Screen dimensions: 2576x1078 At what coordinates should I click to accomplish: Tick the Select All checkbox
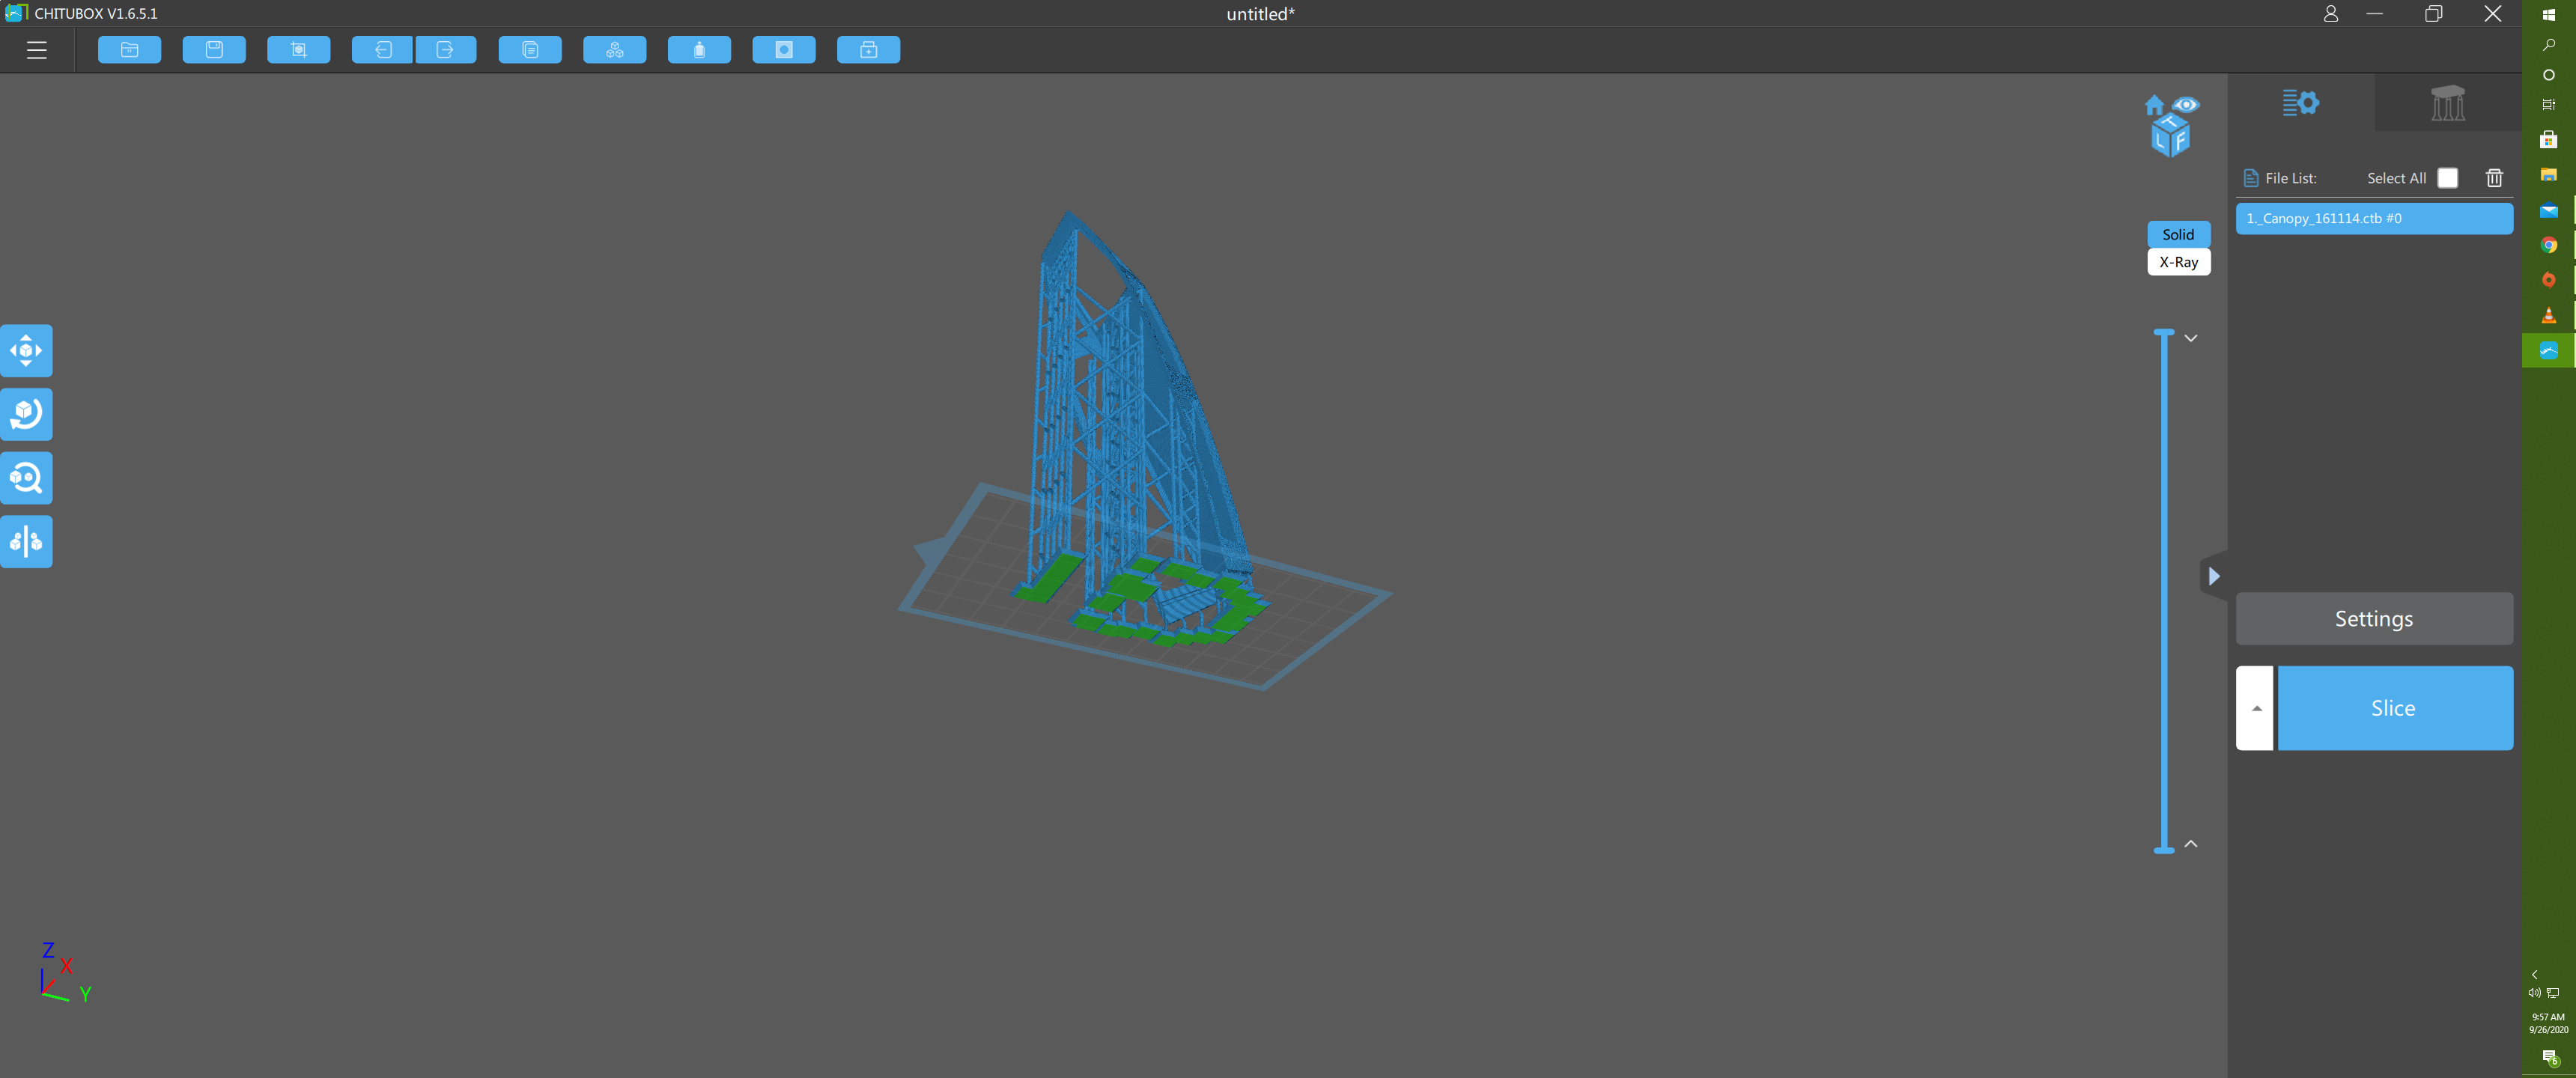tap(2447, 178)
